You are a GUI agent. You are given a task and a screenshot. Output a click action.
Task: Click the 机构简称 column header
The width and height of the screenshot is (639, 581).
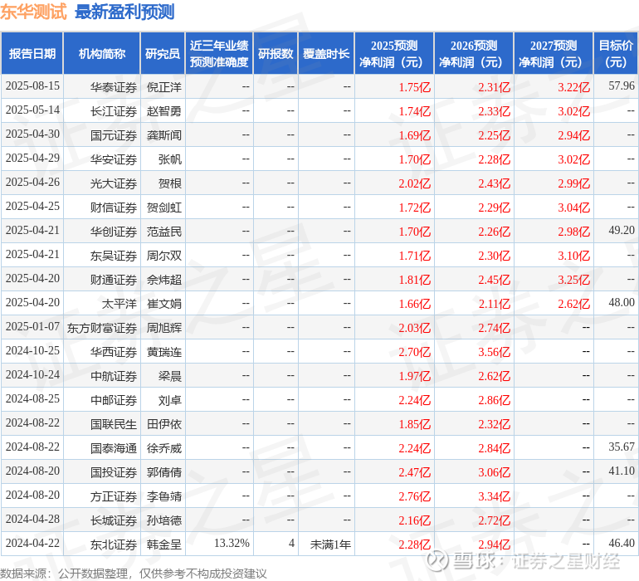pyautogui.click(x=102, y=53)
